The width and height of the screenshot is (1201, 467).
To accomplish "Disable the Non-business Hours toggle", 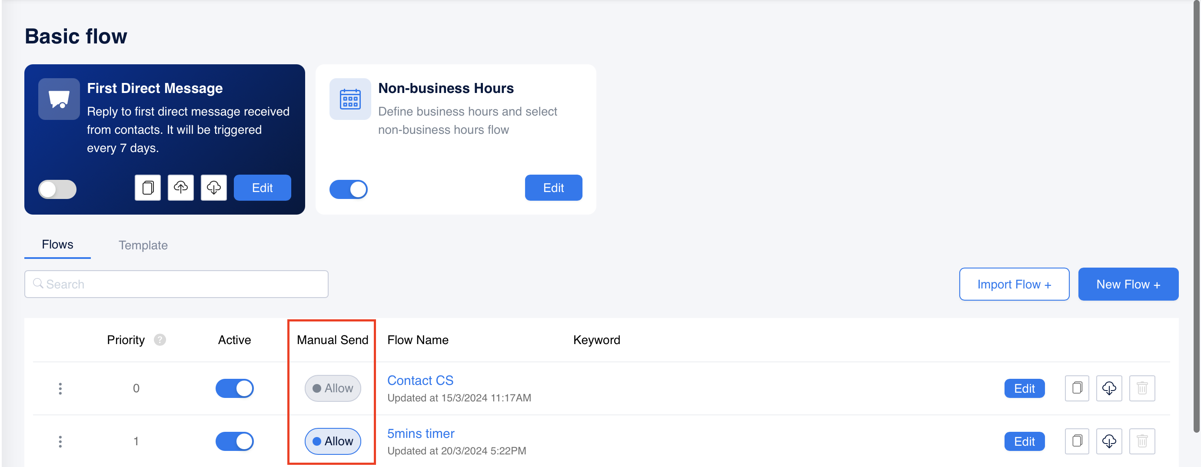I will point(348,189).
